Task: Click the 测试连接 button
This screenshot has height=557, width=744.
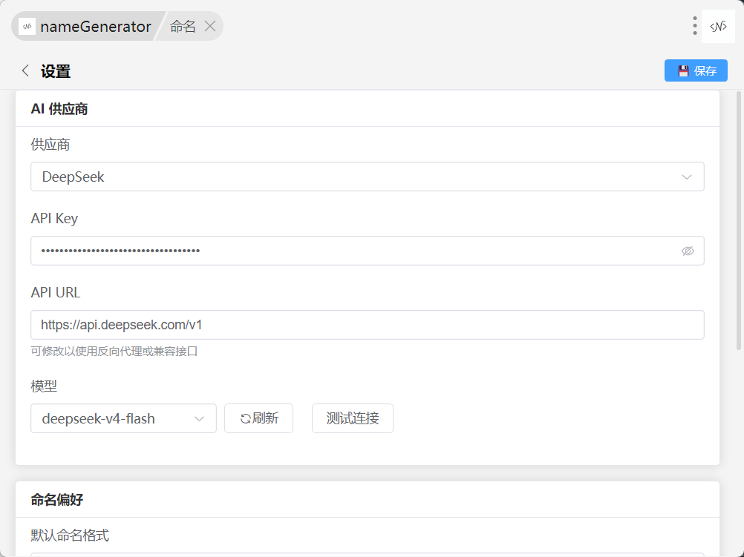Action: (353, 418)
